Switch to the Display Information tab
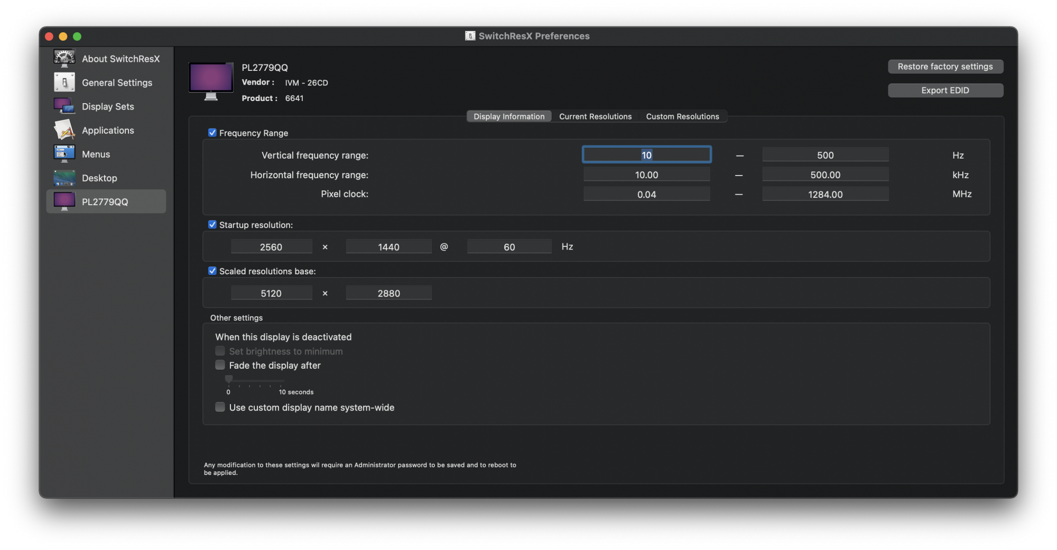 (x=509, y=116)
